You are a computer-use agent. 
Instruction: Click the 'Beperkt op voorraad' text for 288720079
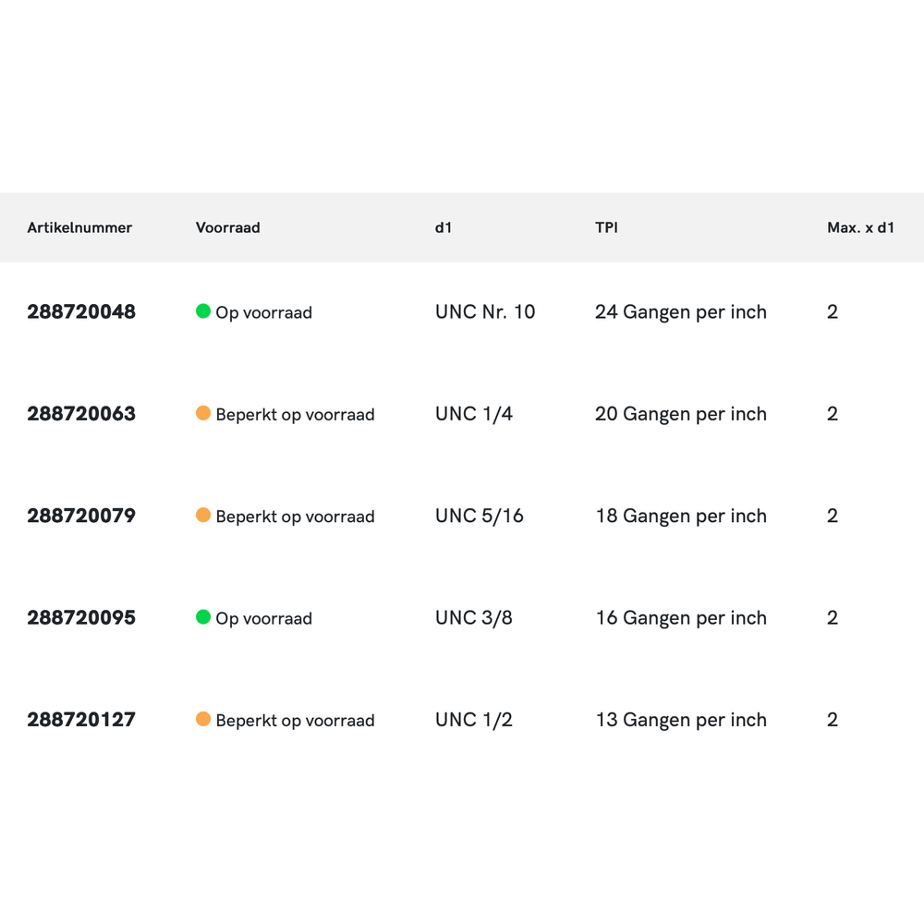tap(295, 517)
